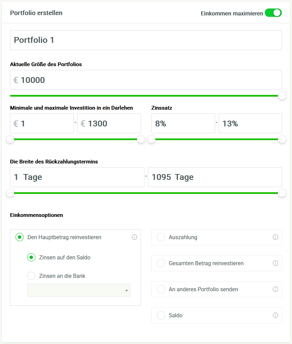Click the minimum Zinssatz slider handle
Screen dimensions: 292x344
(x=151, y=139)
